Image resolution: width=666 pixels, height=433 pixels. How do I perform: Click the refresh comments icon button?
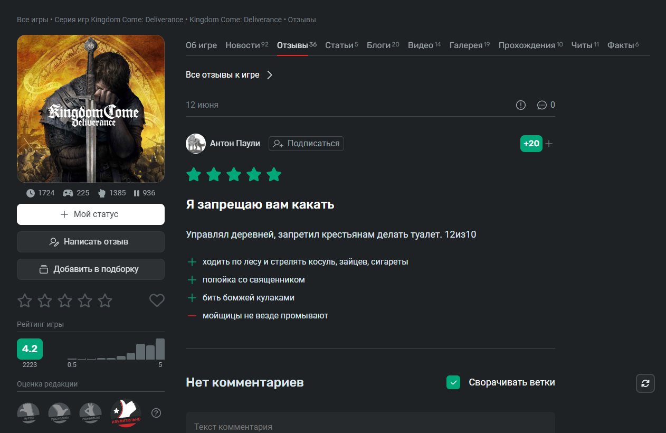[645, 383]
